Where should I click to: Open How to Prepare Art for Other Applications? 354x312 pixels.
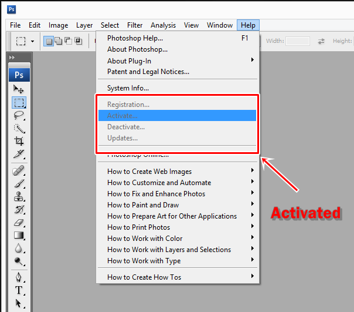(x=178, y=216)
